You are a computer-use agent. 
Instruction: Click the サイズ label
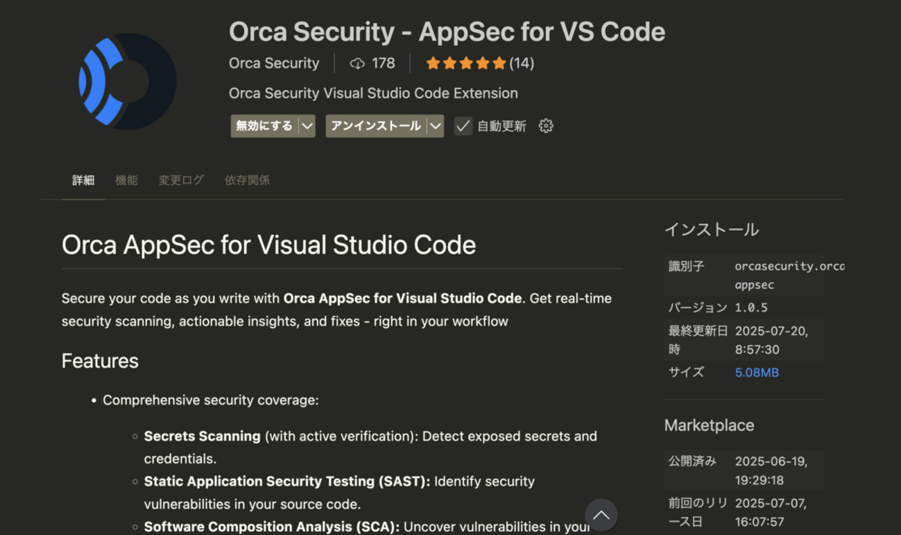click(x=687, y=373)
